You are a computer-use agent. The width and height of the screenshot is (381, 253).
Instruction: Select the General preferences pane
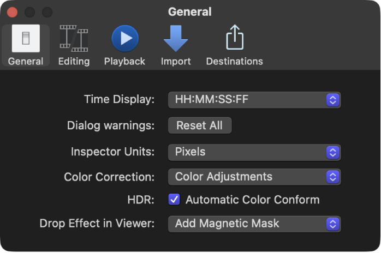coord(26,45)
